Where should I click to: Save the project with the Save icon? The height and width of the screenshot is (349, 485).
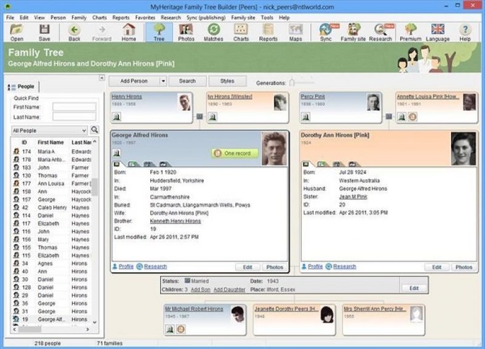44,33
